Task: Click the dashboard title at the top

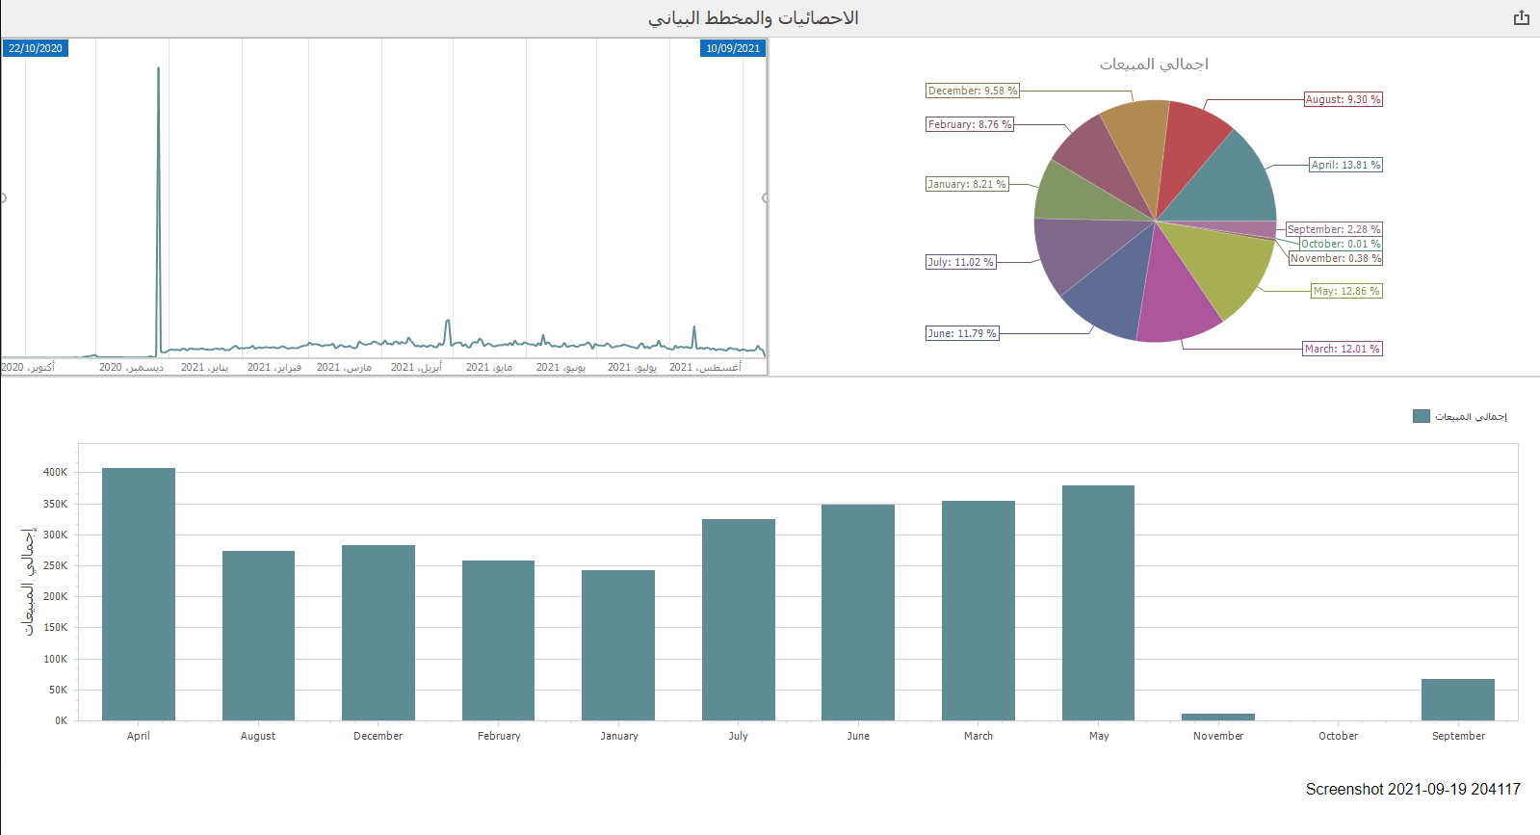Action: click(752, 18)
